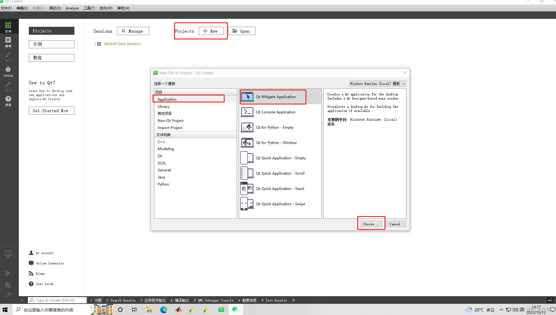Open Microsoft Edge from taskbar
The height and width of the screenshot is (315, 556).
164,310
